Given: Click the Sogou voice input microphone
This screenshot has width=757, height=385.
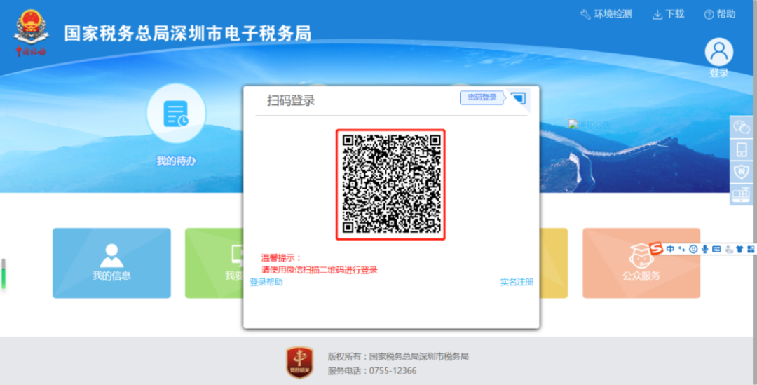Looking at the screenshot, I should coord(705,249).
